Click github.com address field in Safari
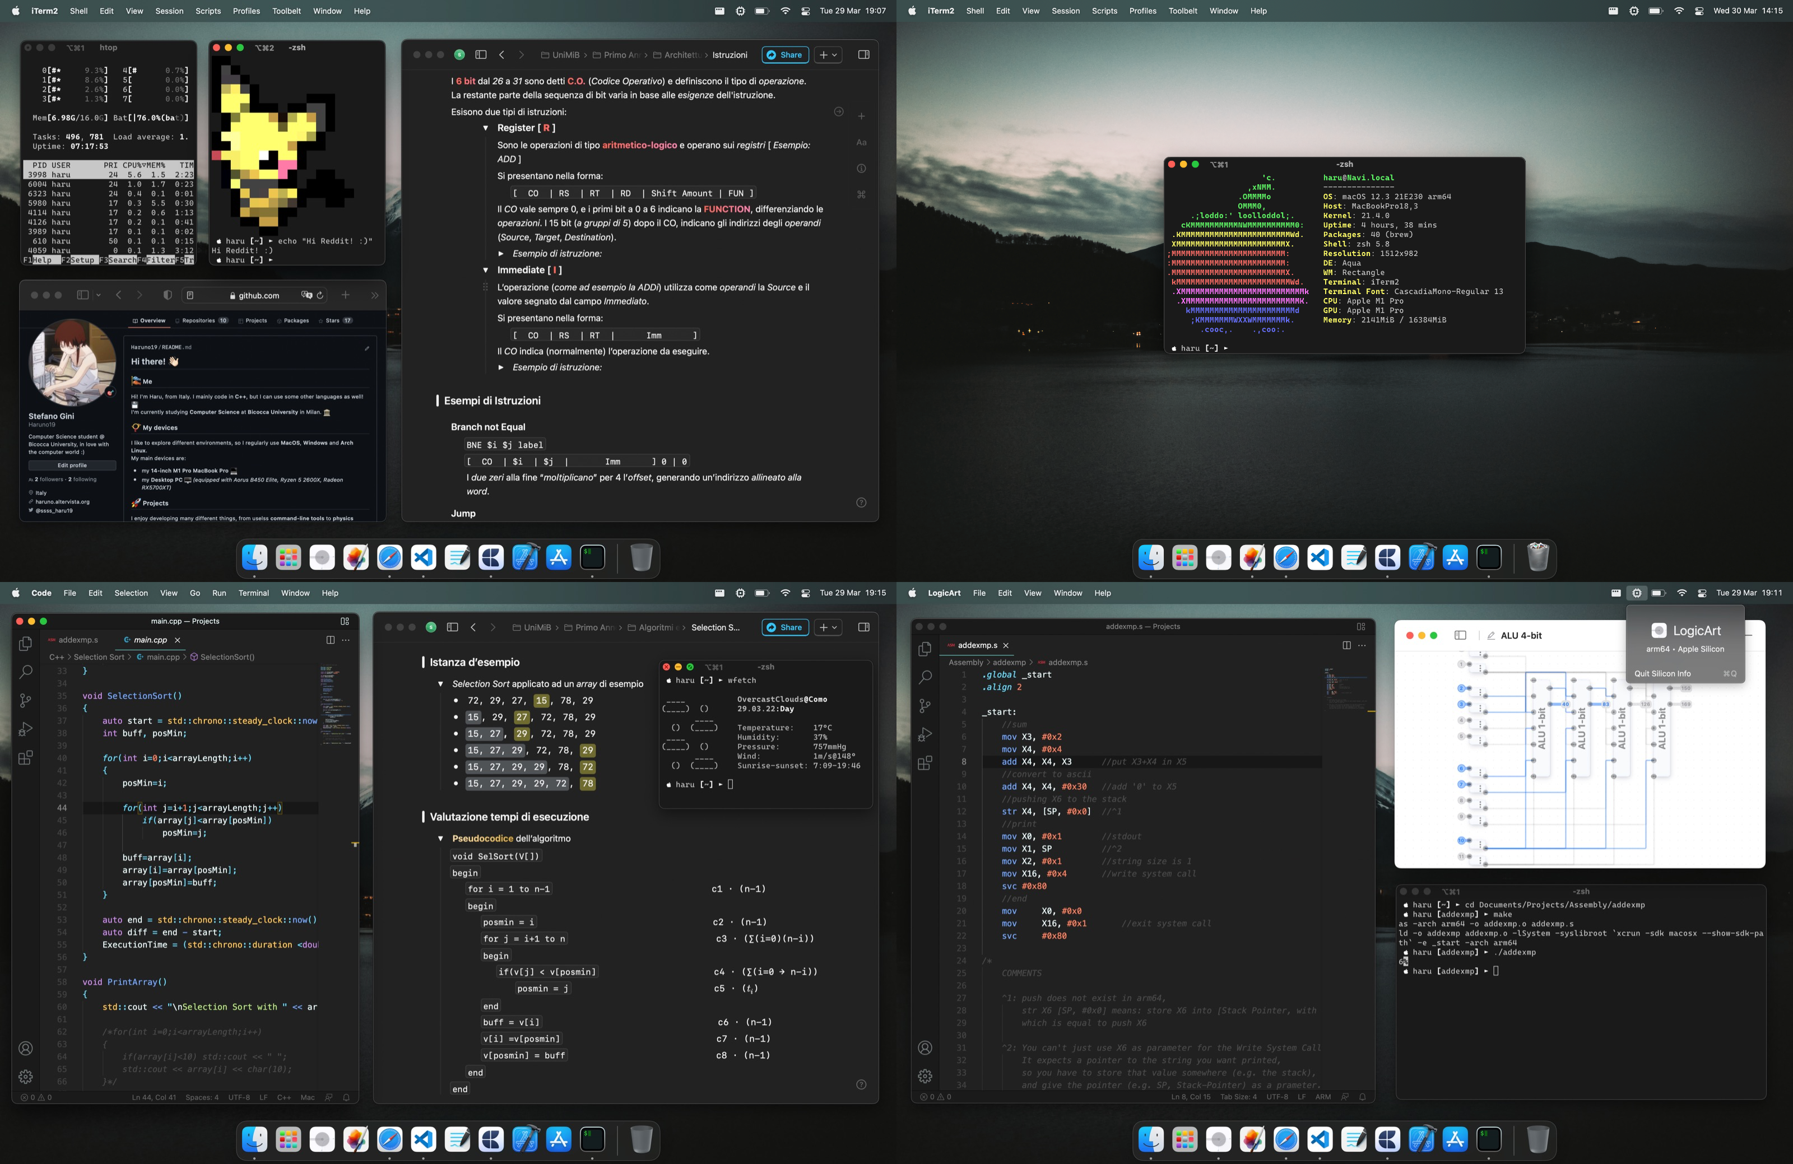This screenshot has width=1793, height=1164. pos(254,295)
